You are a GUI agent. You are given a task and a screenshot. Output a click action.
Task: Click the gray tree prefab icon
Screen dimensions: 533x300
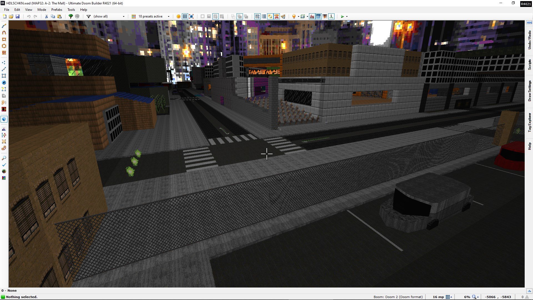pyautogui.click(x=77, y=16)
